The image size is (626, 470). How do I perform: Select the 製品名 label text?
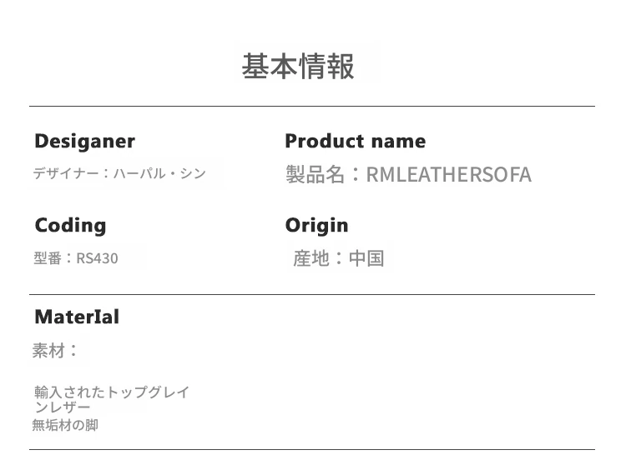click(x=315, y=174)
